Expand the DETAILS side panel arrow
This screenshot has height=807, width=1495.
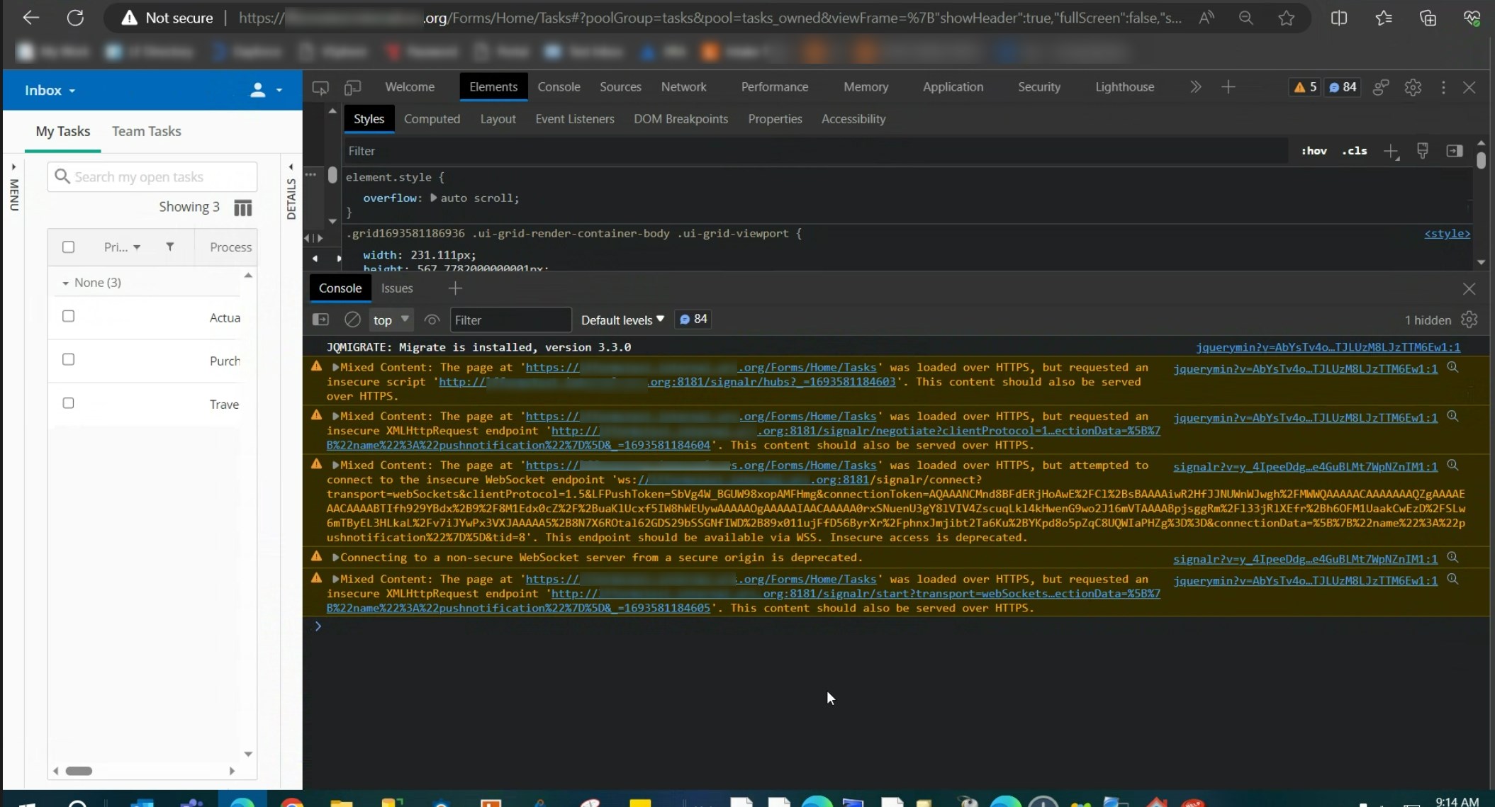(291, 167)
